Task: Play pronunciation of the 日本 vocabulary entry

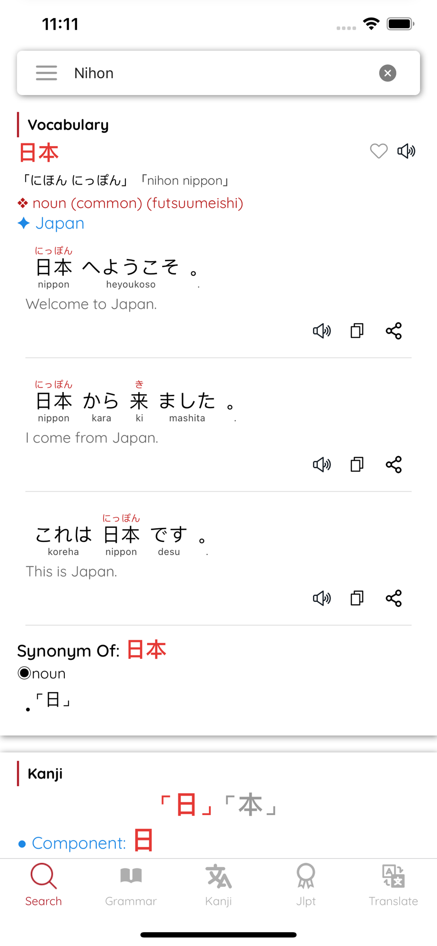Action: click(406, 151)
